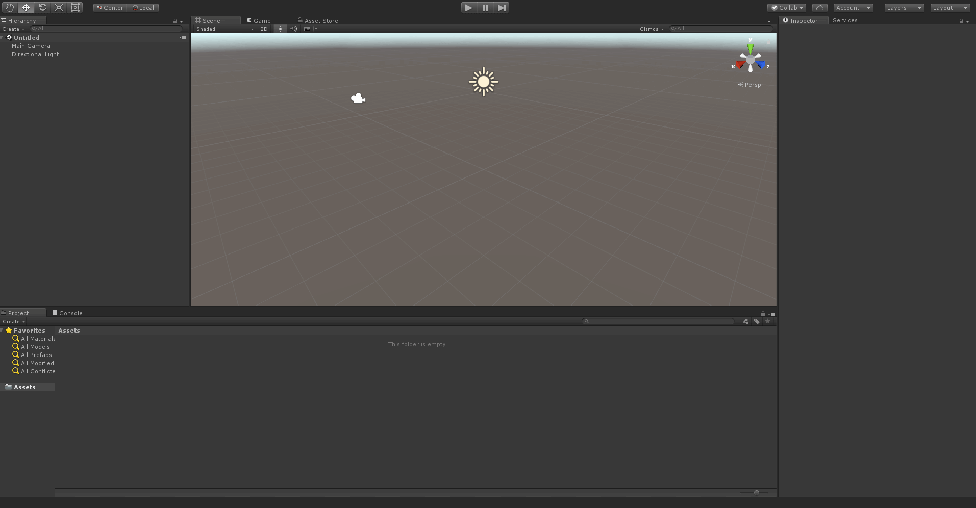Toggle pivot mode Center button
The width and height of the screenshot is (976, 508).
[110, 8]
